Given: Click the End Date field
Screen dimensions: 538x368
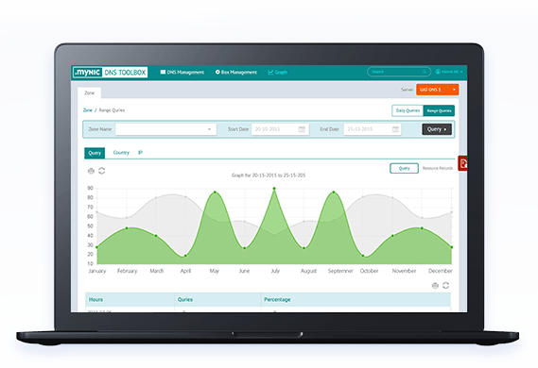Looking at the screenshot, I should pos(373,129).
